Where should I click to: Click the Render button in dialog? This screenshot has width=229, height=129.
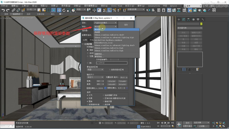click(126, 25)
